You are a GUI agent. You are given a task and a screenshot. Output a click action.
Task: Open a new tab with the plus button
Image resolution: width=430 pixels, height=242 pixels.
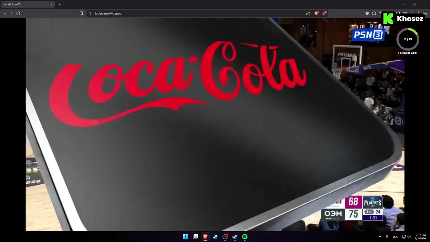[x=59, y=4]
